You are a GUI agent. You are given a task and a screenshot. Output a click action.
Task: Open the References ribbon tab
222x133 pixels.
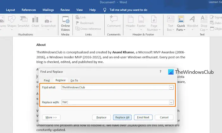(x=29, y=10)
